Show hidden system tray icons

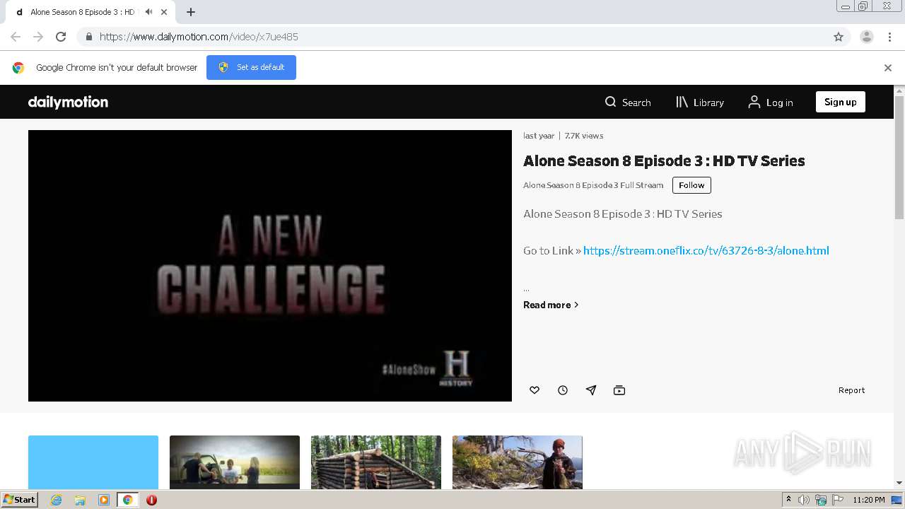[788, 500]
